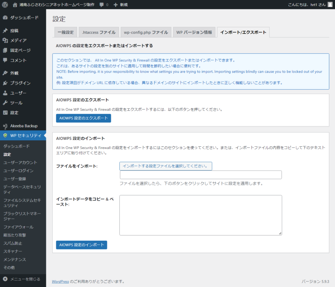Image resolution: width=335 pixels, height=287 pixels.
Task: Click the plus icon for 新規
Action: click(116, 5)
